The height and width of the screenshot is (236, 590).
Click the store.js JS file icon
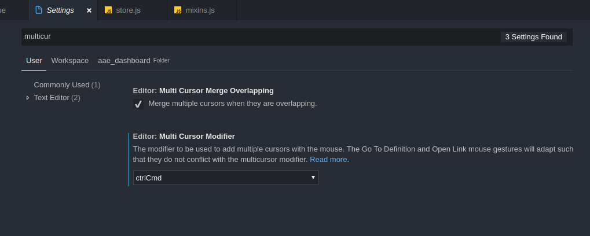click(108, 10)
